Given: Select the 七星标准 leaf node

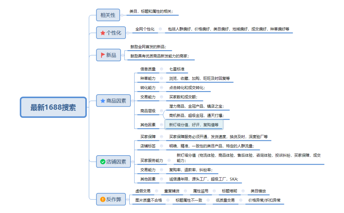Looking at the screenshot, I should [x=177, y=69].
